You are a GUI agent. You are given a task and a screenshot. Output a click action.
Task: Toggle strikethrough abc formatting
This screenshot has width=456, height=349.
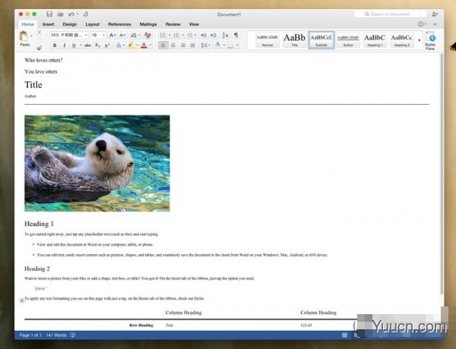[x=87, y=46]
